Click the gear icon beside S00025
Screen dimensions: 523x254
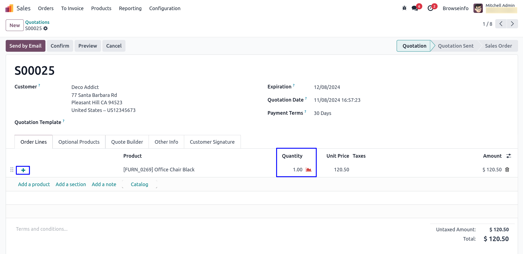pyautogui.click(x=45, y=28)
